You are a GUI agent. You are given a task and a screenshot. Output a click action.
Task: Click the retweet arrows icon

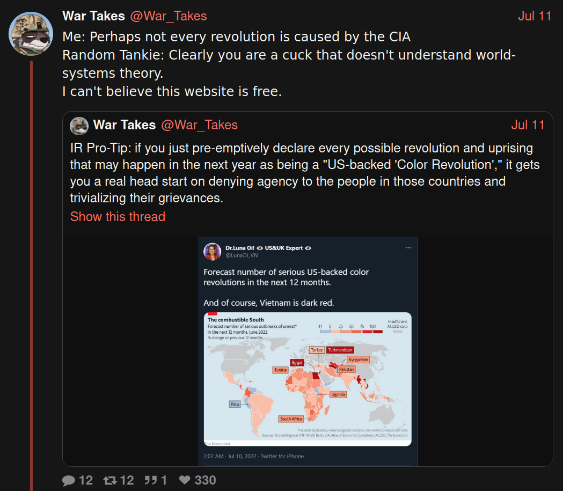tap(110, 480)
